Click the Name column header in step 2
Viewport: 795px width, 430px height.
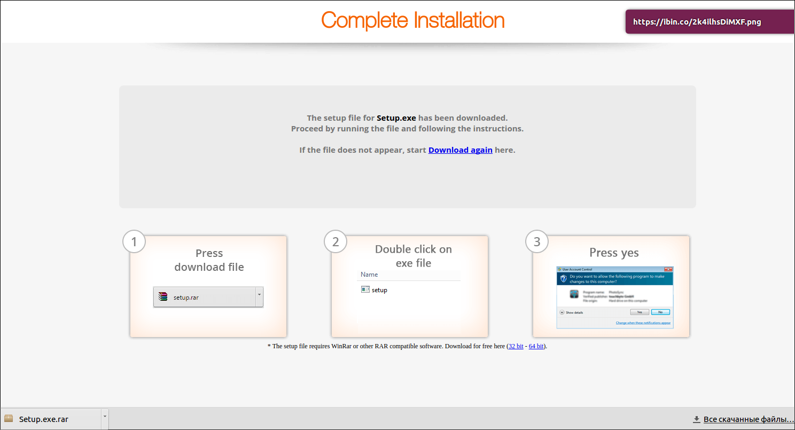pos(369,274)
